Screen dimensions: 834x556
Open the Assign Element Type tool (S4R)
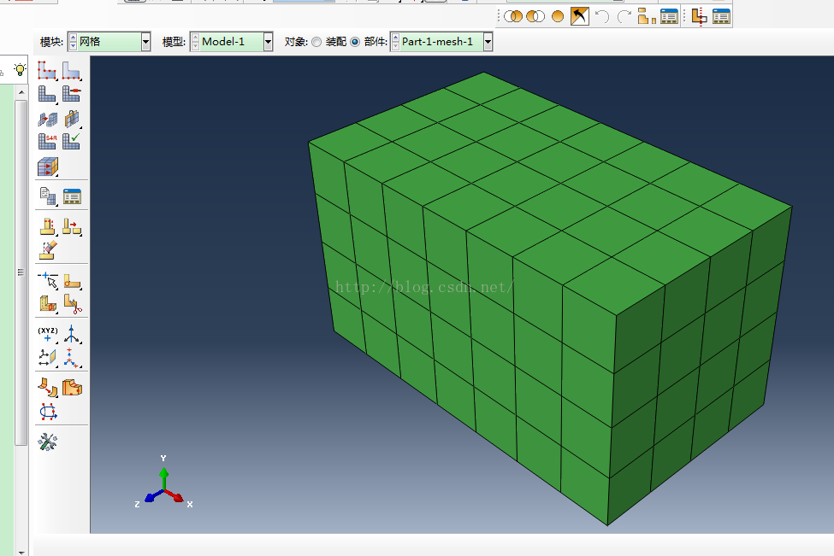(x=47, y=141)
